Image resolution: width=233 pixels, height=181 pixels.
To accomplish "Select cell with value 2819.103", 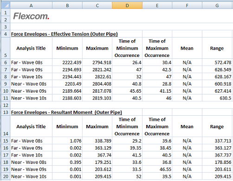I will tap(97, 98).
